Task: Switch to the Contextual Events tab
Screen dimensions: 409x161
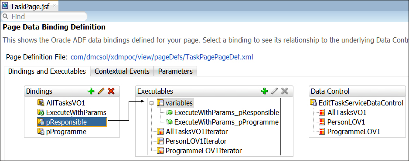Action: pyautogui.click(x=122, y=72)
